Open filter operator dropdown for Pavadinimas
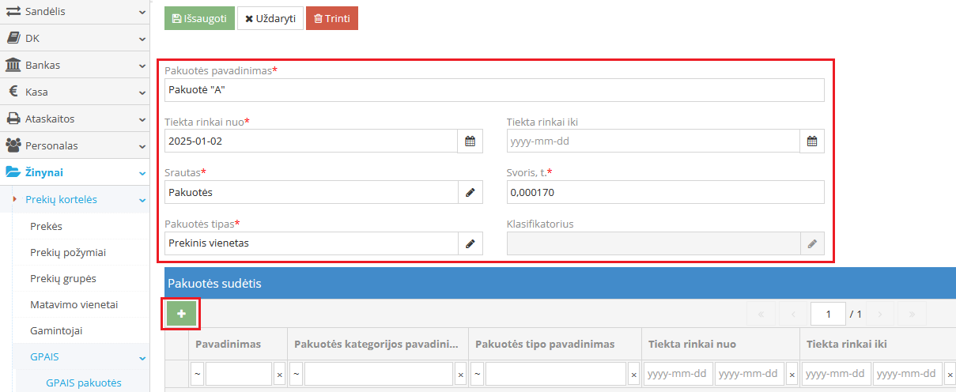This screenshot has height=392, width=956. pyautogui.click(x=197, y=375)
